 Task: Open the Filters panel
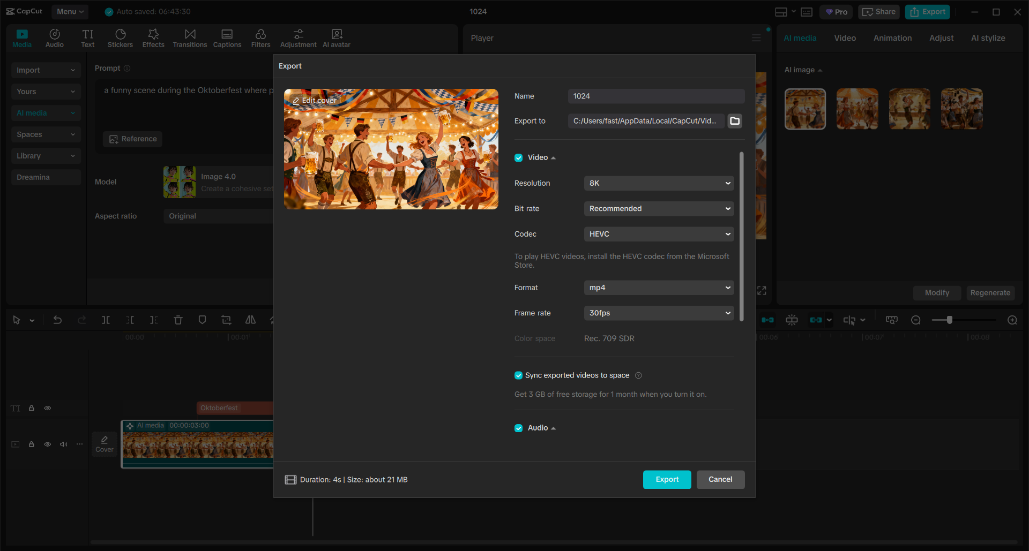tap(261, 37)
